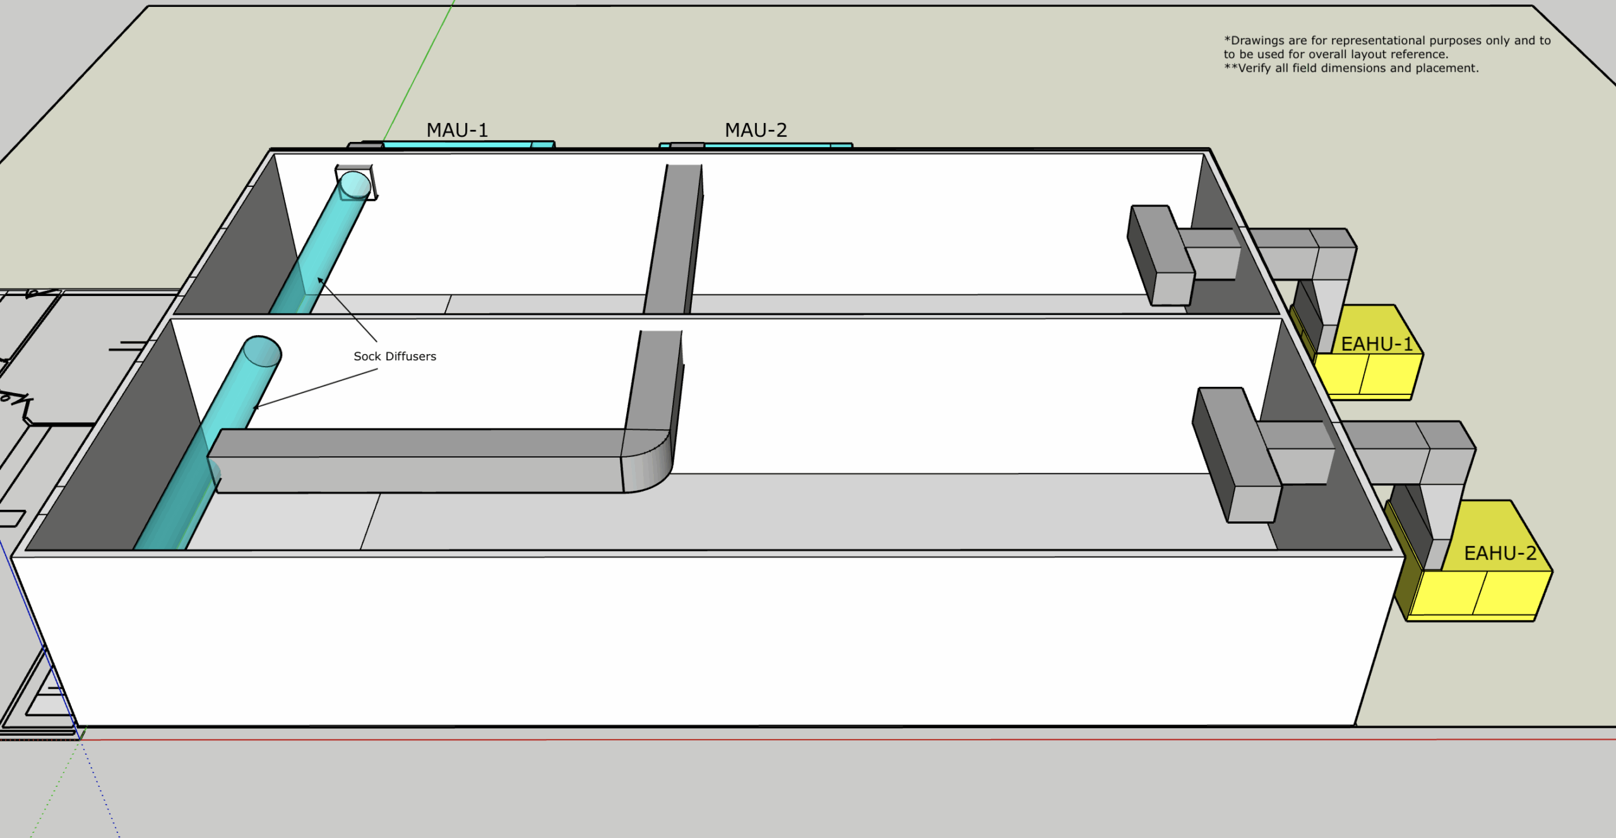
Task: Click the MAU-2 text label
Action: click(x=756, y=130)
